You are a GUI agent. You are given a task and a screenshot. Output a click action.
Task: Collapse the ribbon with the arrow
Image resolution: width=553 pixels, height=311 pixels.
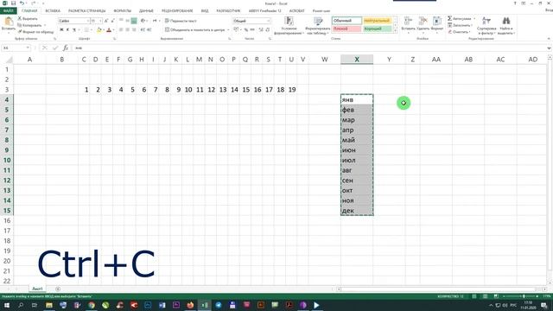click(x=549, y=38)
